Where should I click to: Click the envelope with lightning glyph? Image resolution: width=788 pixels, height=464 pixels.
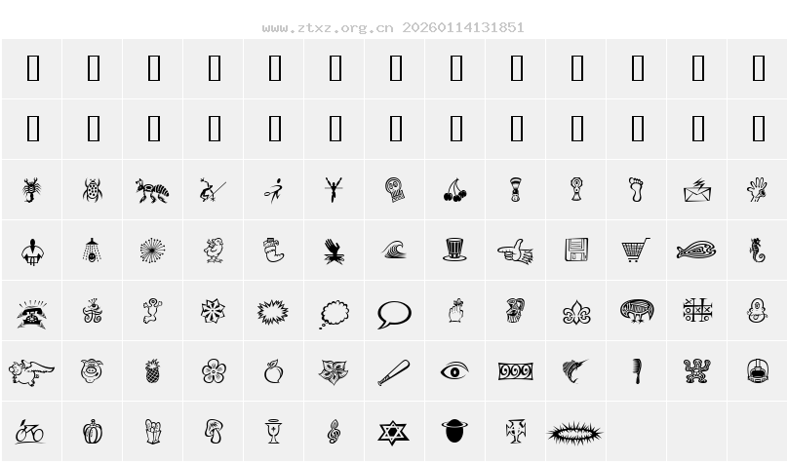[x=697, y=190]
